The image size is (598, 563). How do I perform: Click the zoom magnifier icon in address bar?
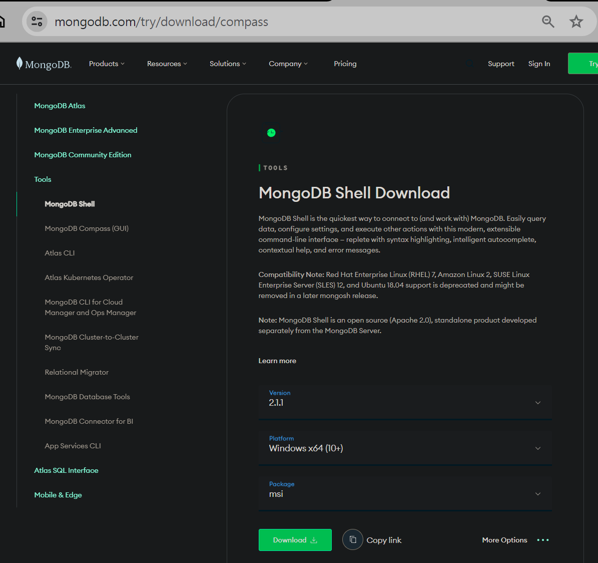click(547, 22)
